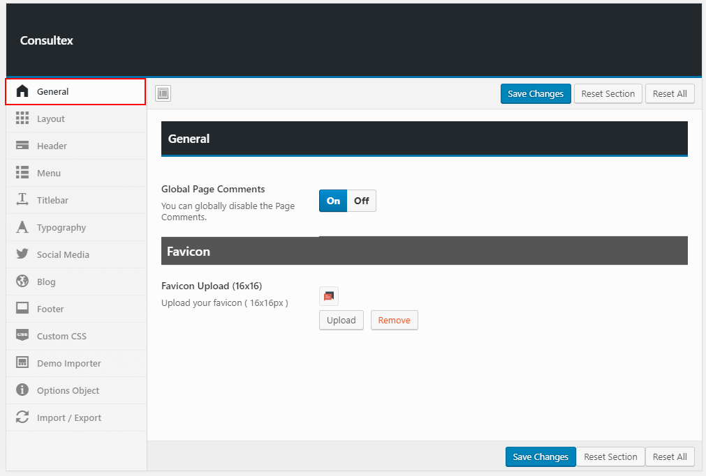This screenshot has width=706, height=476.
Task: Click the Layout grid icon
Action: coord(22,118)
